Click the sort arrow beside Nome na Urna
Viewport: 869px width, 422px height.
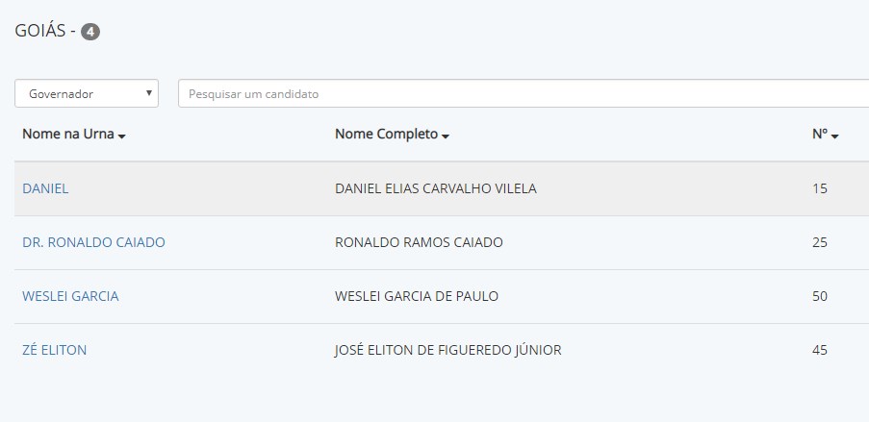122,137
